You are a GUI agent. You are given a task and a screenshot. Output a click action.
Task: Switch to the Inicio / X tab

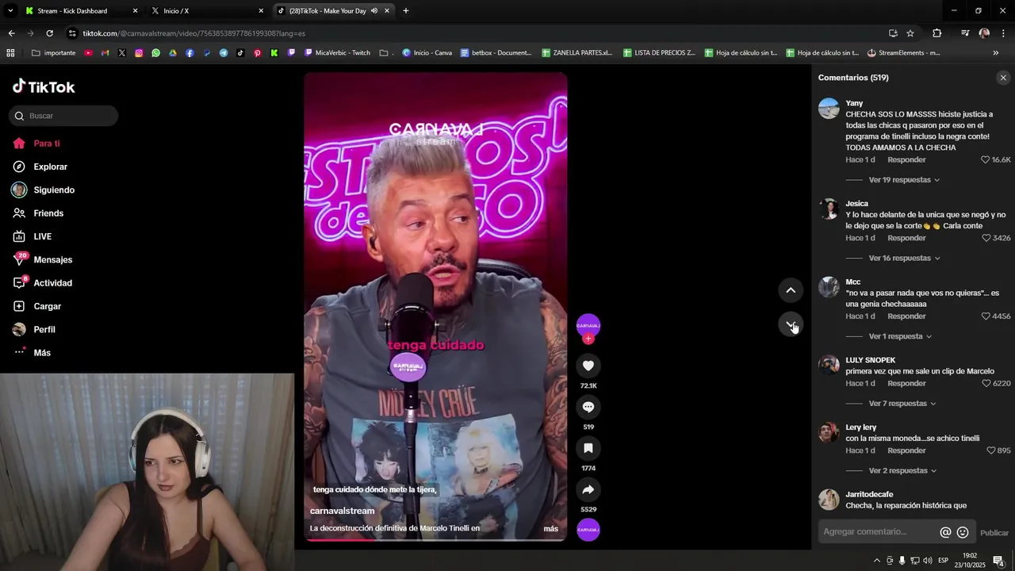tap(206, 11)
